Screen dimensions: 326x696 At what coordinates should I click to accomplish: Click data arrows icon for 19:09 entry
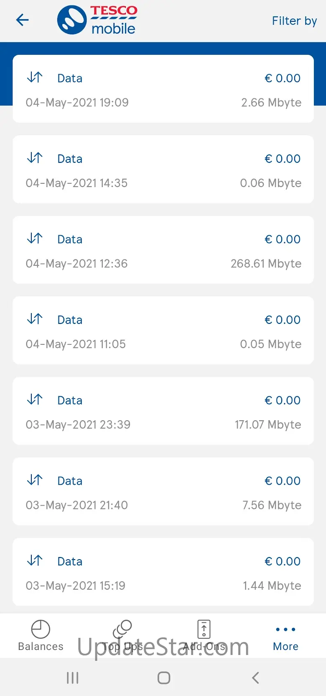tap(35, 77)
